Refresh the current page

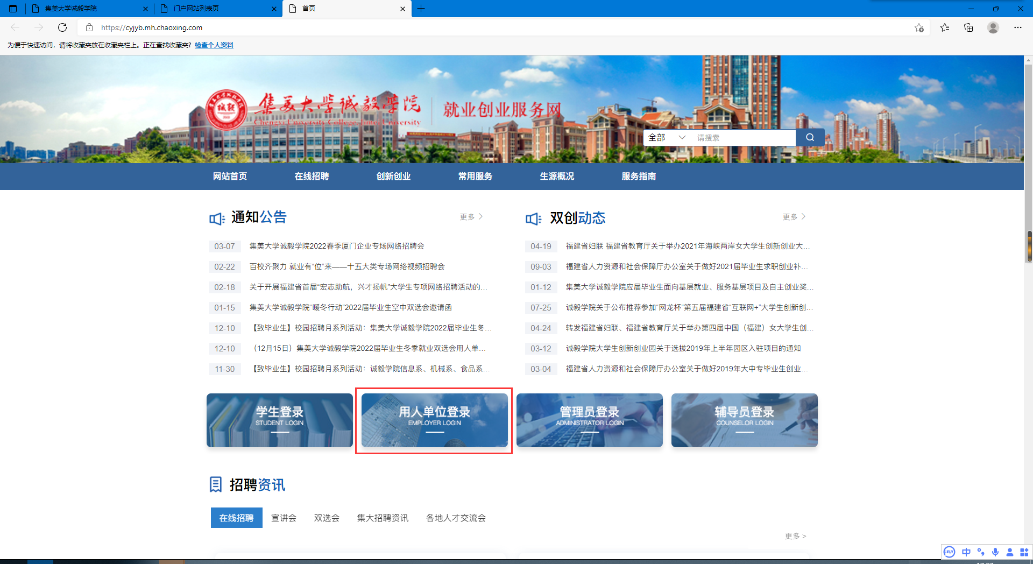tap(62, 27)
